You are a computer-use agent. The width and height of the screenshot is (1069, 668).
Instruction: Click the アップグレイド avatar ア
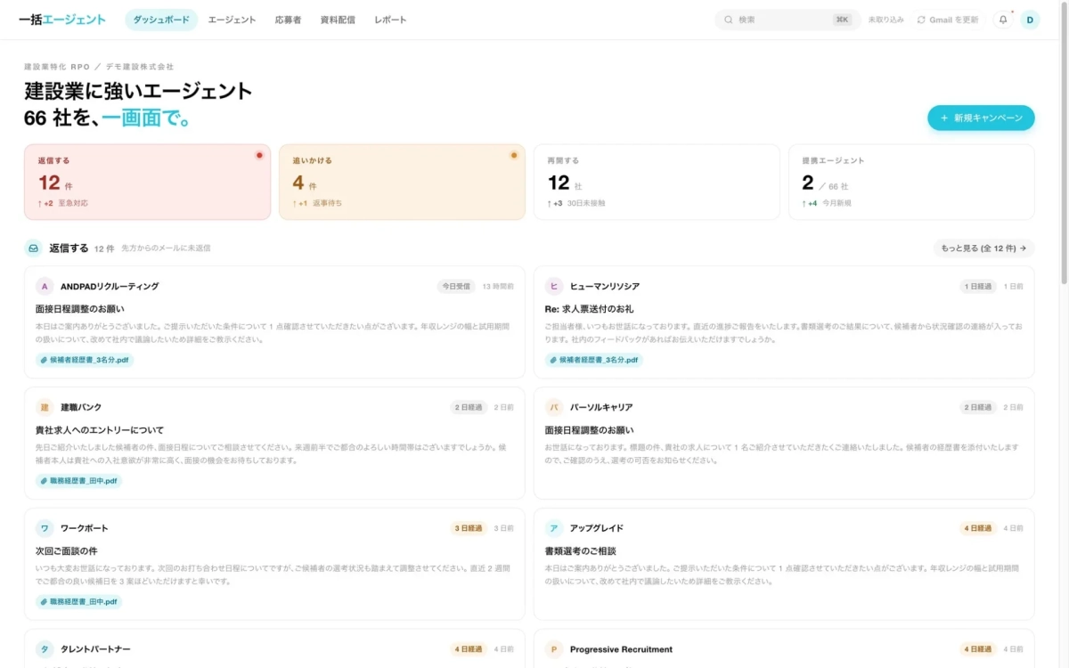click(x=554, y=528)
